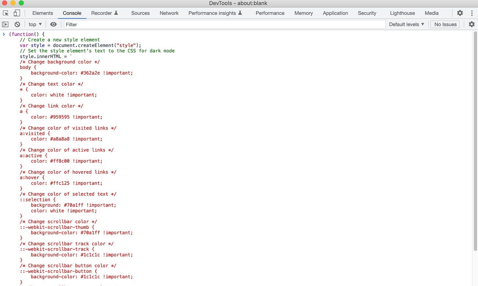The image size is (478, 286).
Task: Click the '::selection {' selector line
Action: (x=38, y=200)
